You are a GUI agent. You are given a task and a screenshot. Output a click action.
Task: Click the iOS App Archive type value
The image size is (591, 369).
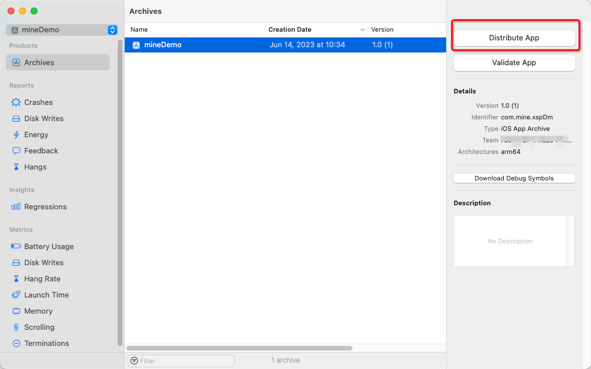pyautogui.click(x=525, y=129)
